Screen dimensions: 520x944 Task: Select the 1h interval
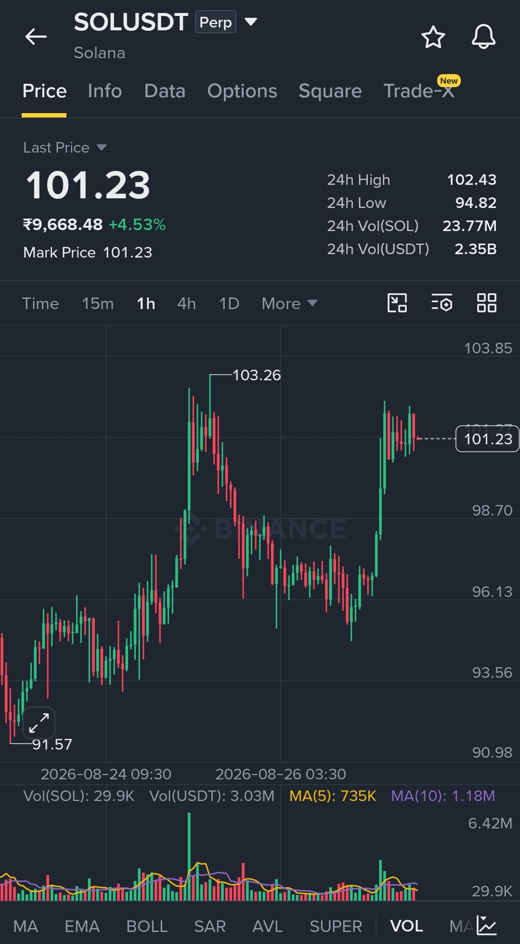[146, 303]
